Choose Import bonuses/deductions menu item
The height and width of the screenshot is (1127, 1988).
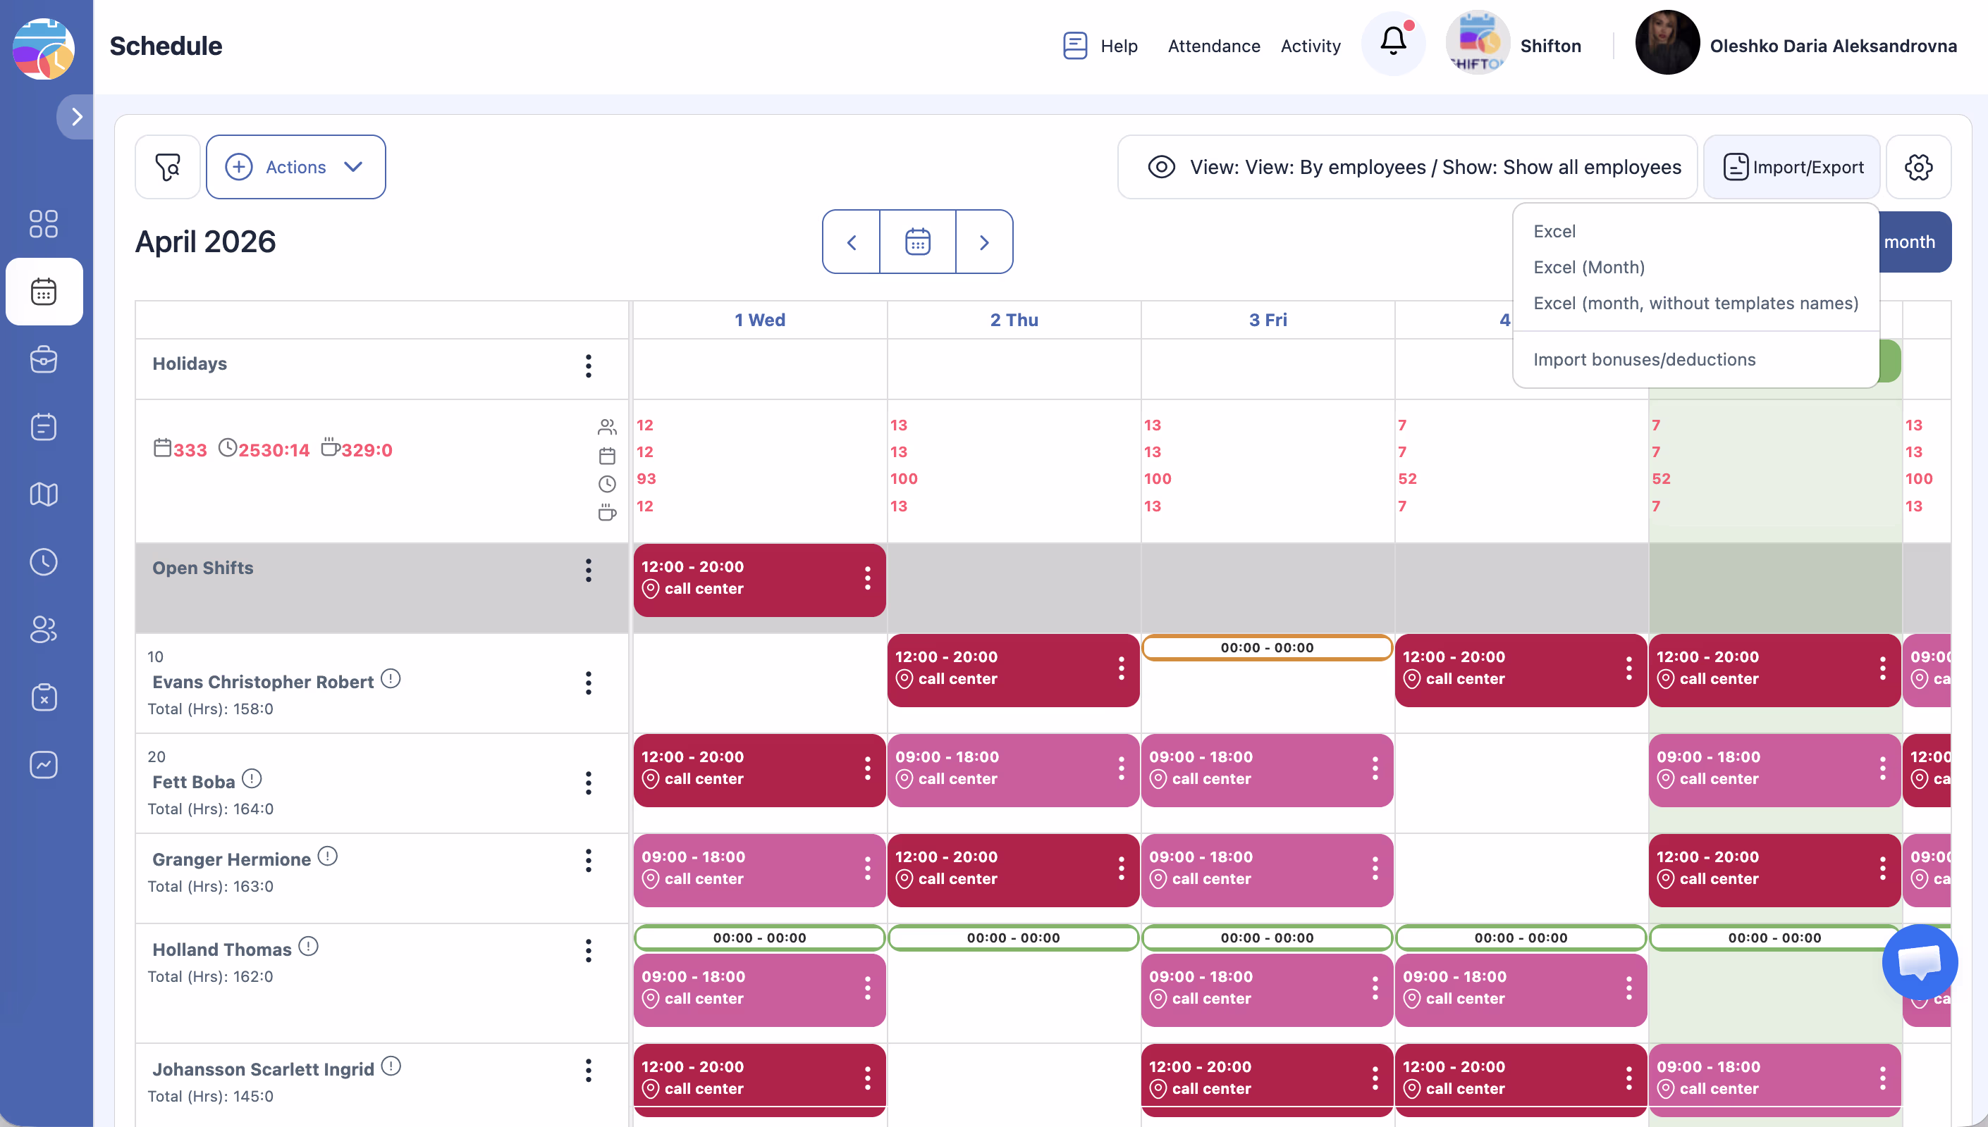click(1643, 359)
